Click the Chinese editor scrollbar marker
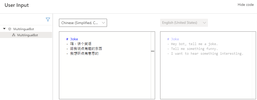 (153, 51)
